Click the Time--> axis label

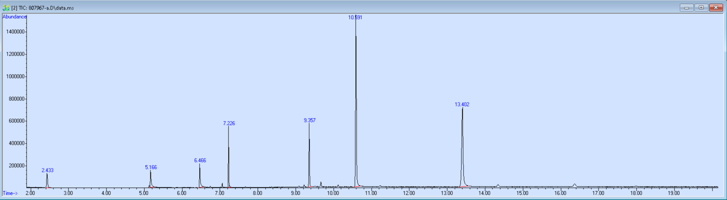pos(10,193)
